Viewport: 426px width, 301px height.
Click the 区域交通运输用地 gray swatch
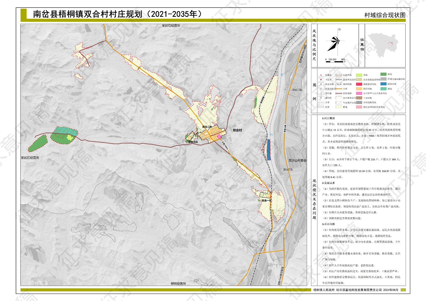383,79
